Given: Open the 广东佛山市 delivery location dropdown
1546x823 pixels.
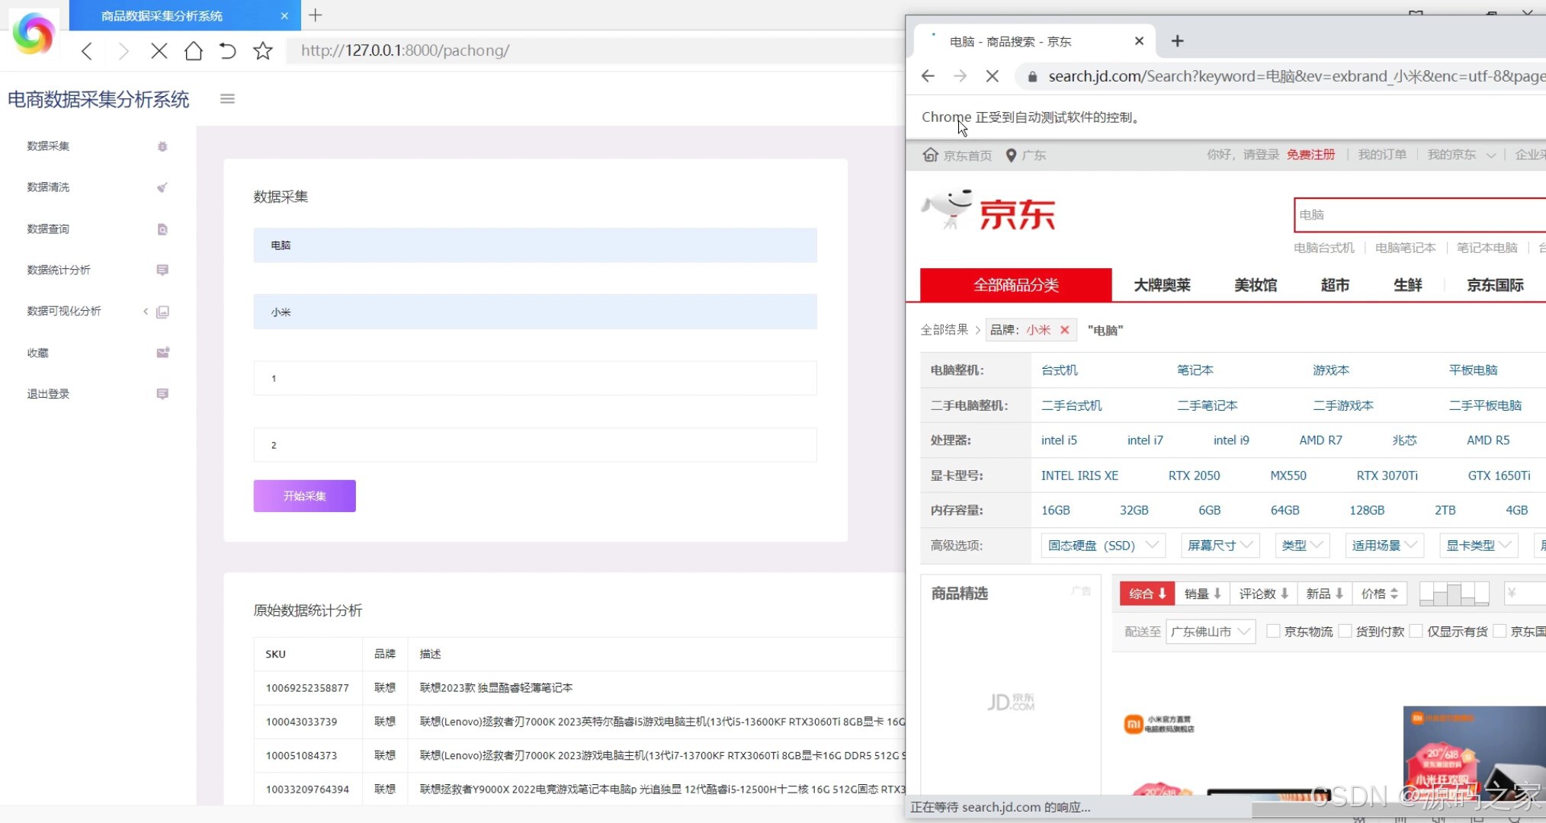Looking at the screenshot, I should tap(1210, 631).
